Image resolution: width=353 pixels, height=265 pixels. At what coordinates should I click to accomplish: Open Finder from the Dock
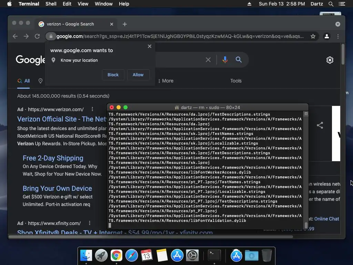tap(86, 255)
